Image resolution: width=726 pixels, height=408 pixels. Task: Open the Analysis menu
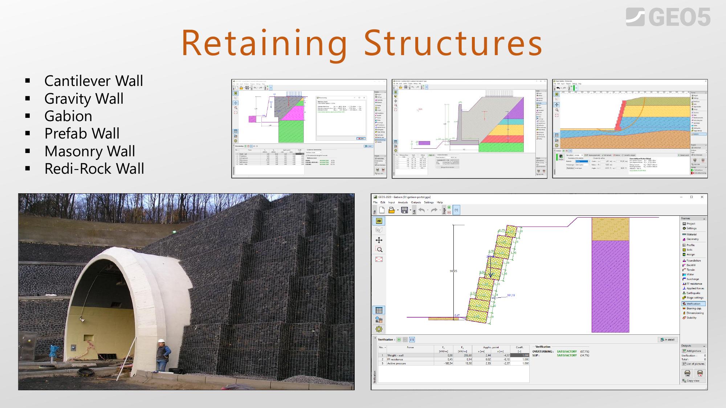click(x=403, y=202)
